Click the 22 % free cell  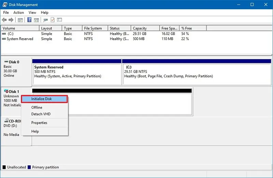[x=185, y=39]
